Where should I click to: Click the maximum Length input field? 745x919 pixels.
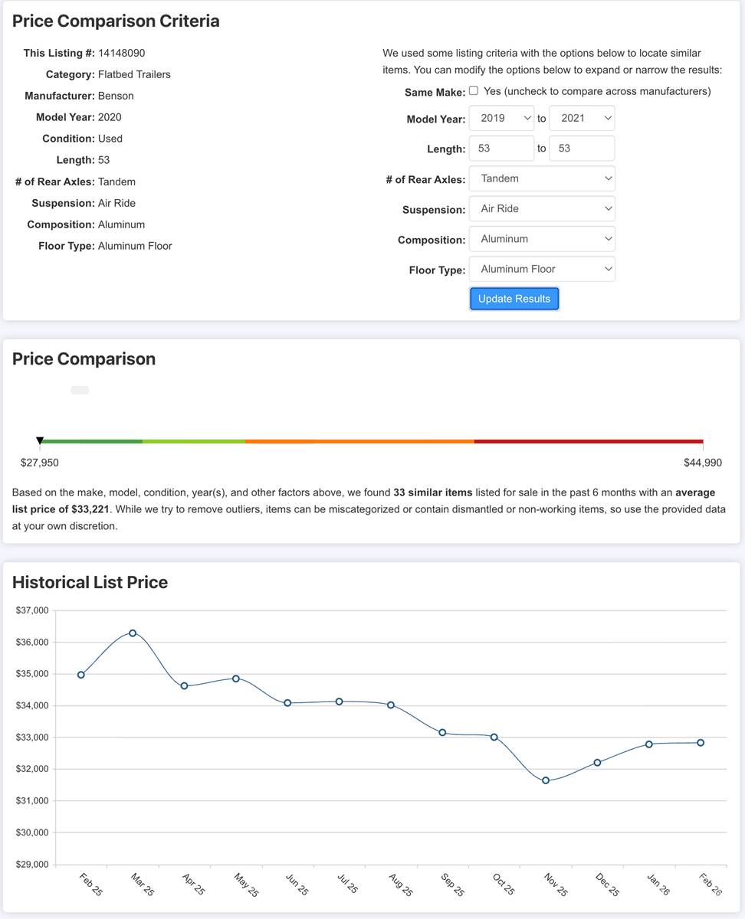582,149
